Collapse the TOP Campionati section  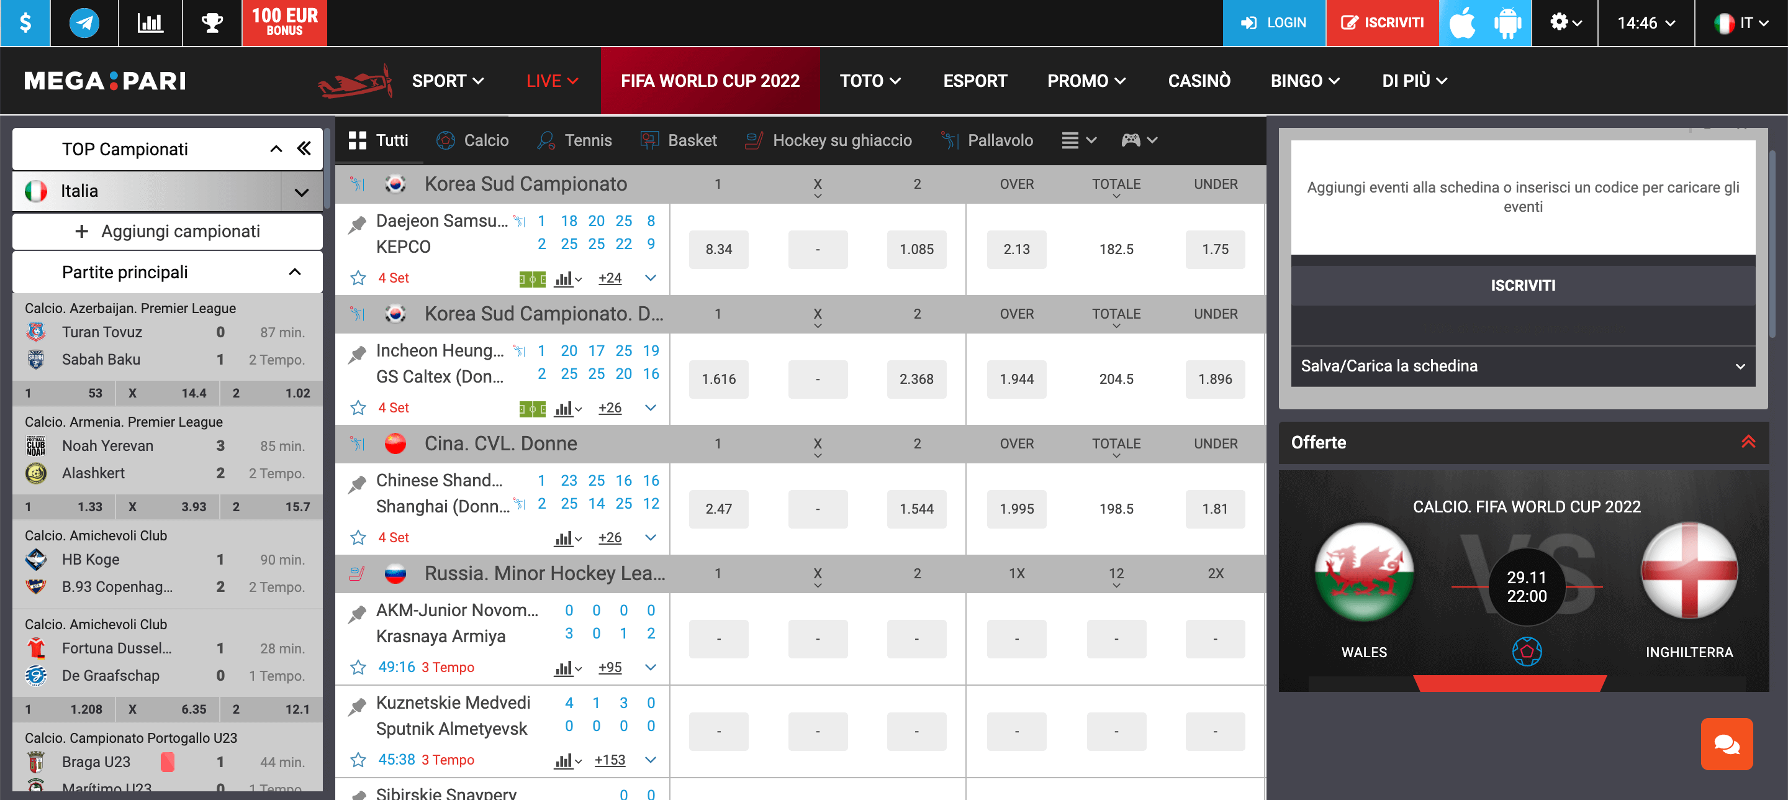276,148
